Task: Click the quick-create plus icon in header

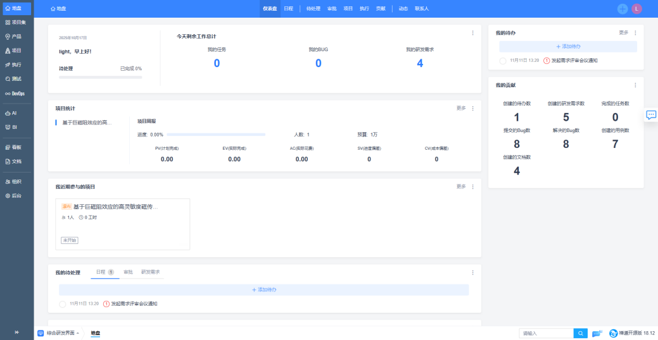Action: [x=623, y=9]
